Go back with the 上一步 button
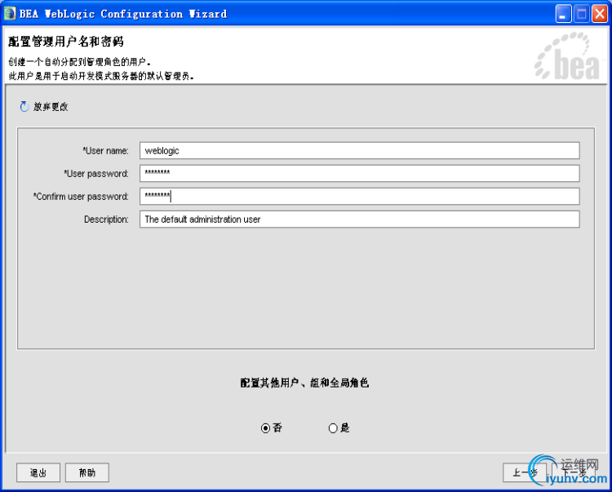 [525, 472]
